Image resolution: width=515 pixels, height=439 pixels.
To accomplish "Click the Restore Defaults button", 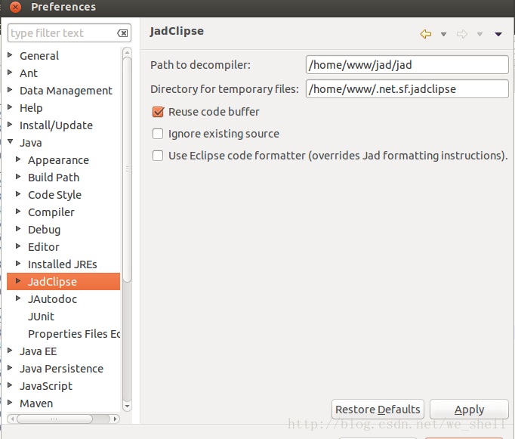I will 378,410.
